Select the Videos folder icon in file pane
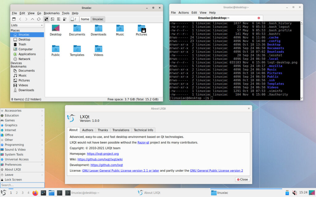316x197 pixels. point(98,51)
